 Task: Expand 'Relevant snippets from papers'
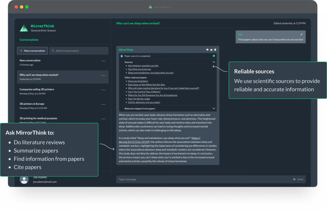tap(214, 108)
